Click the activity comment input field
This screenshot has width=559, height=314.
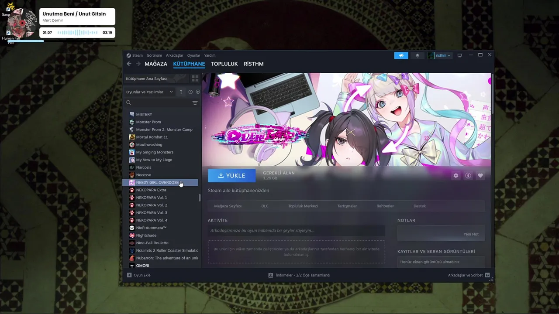click(297, 230)
